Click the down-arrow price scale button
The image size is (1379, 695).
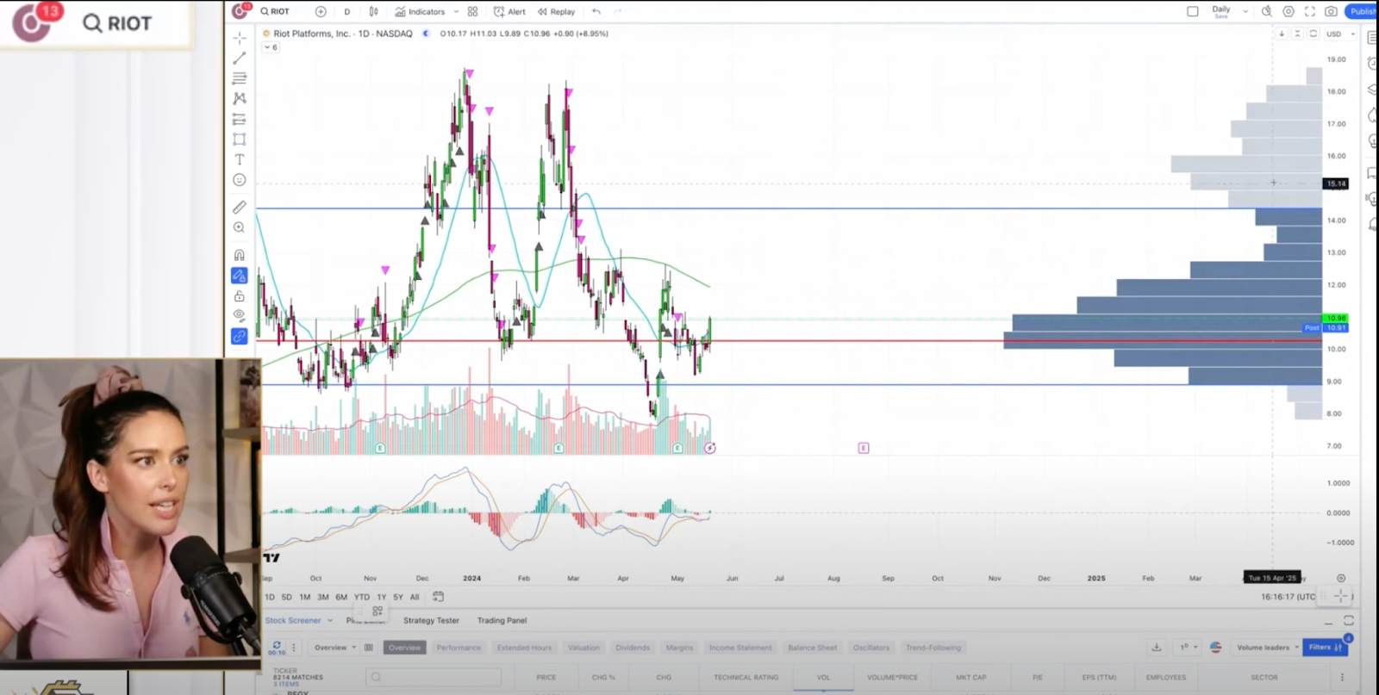1282,34
